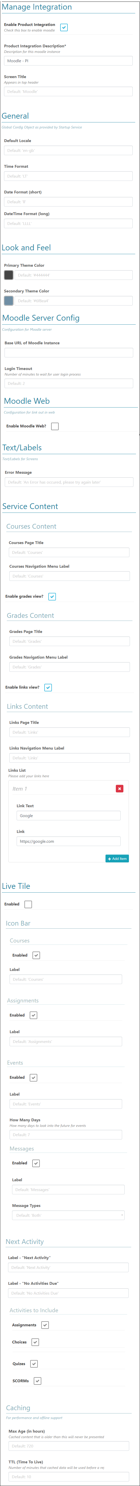Click the Link field with https://google.com
The height and width of the screenshot is (1486, 140).
pyautogui.click(x=68, y=841)
